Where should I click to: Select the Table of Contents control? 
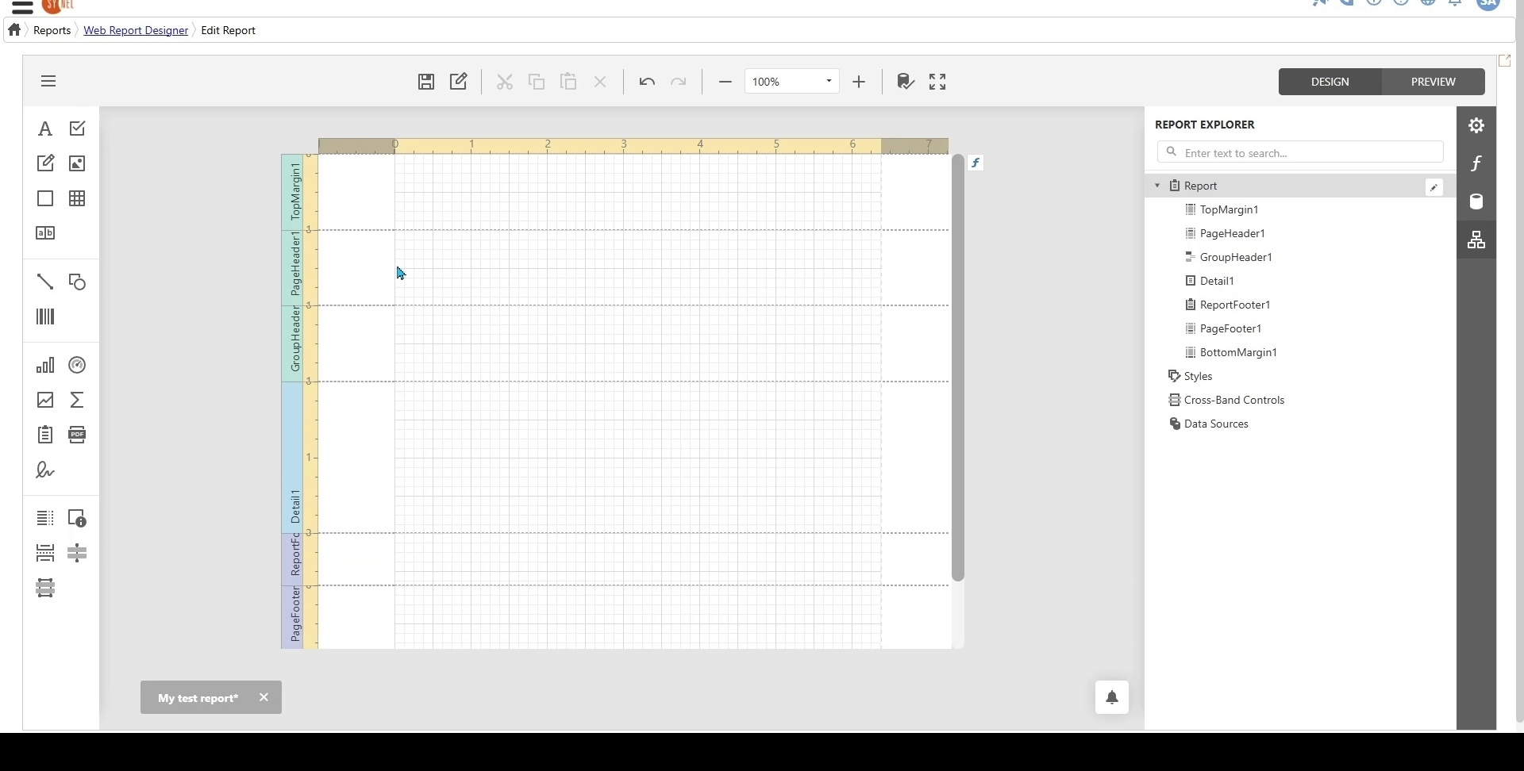pos(45,518)
